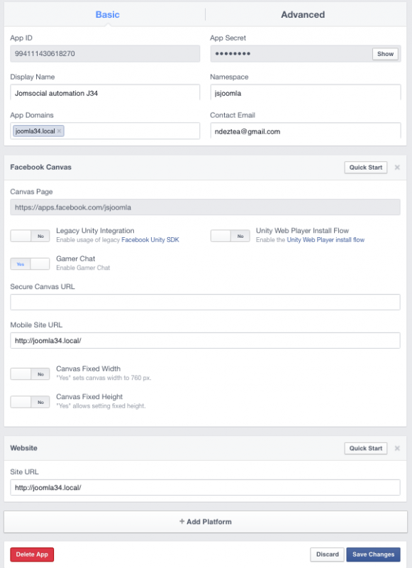Remove the joomla34.local domain tag
This screenshot has height=568, width=412.
coord(60,131)
